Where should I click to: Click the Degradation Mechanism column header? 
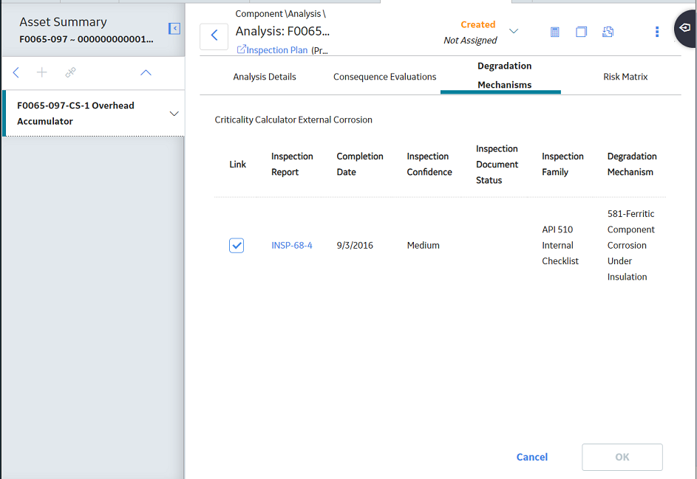pyautogui.click(x=632, y=165)
